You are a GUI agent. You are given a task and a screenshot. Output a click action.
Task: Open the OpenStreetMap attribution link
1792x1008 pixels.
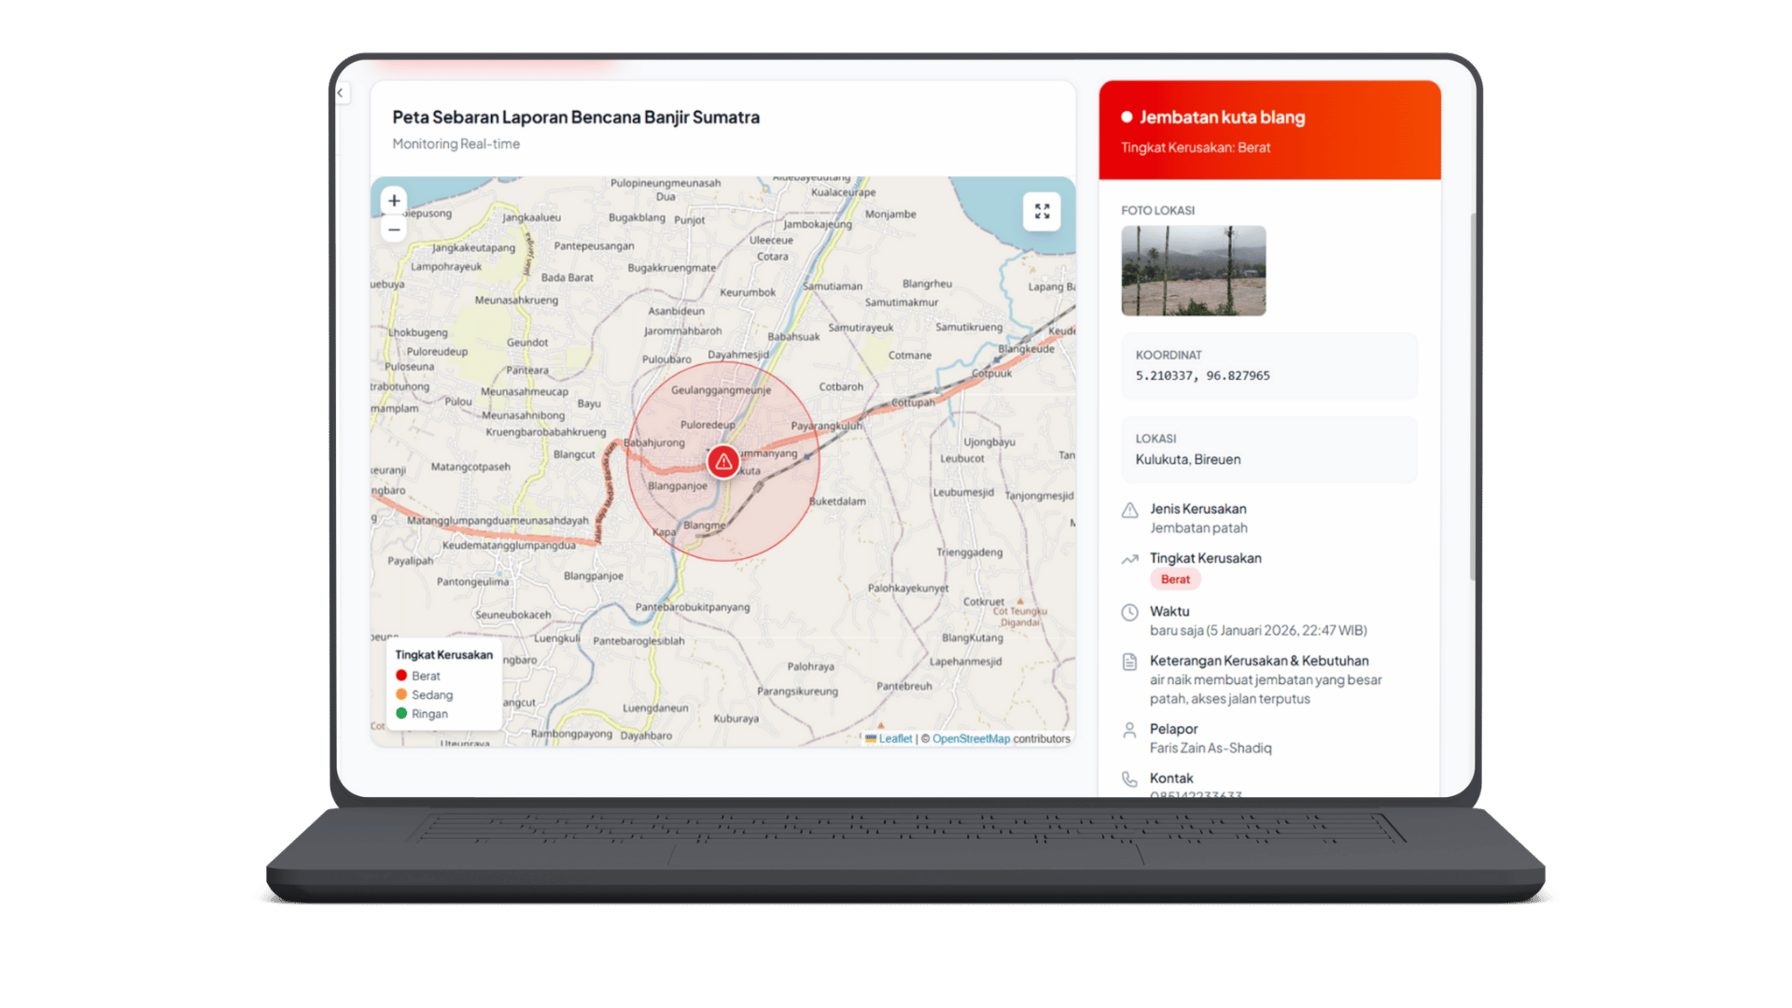972,738
